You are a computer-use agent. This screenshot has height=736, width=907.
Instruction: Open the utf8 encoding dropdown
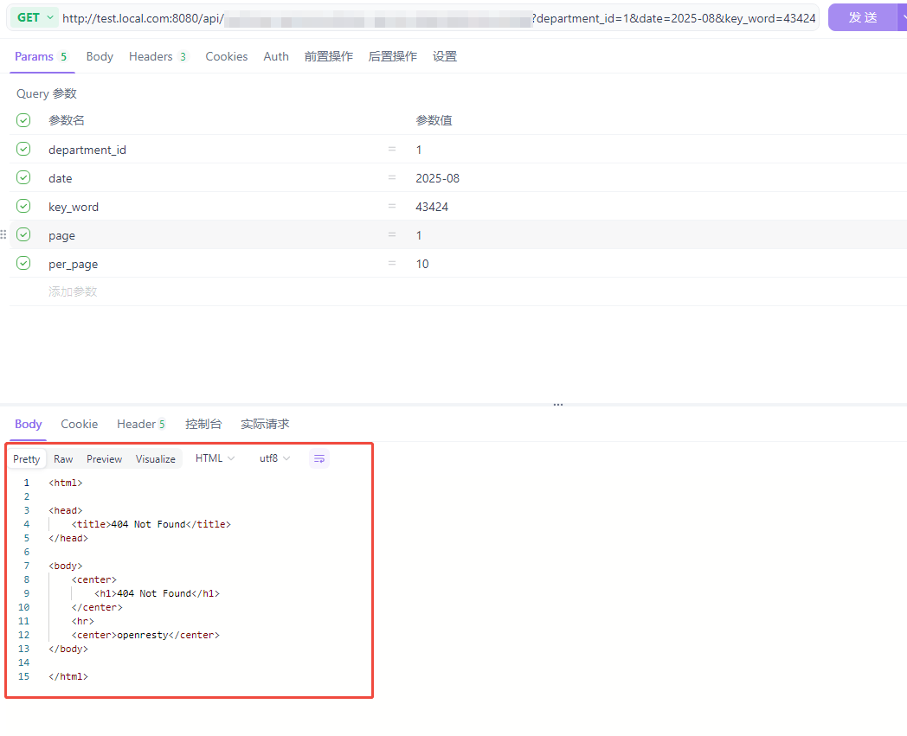(x=274, y=458)
